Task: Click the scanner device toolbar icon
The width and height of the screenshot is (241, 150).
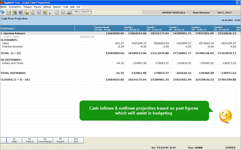Action: point(63,12)
